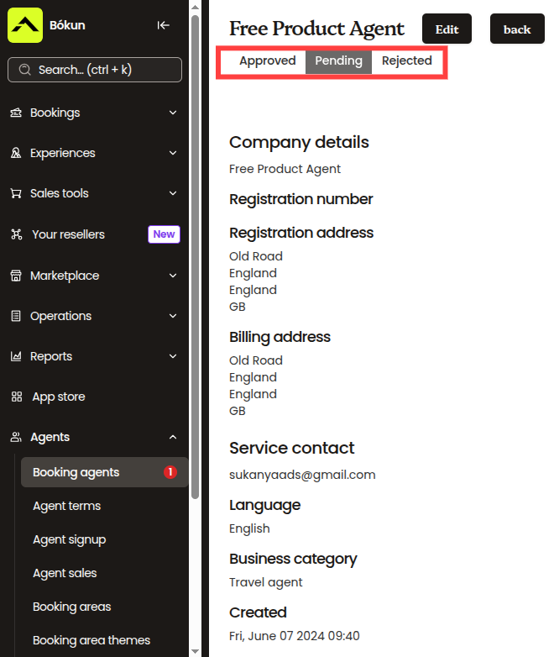
Task: Click the English language value
Action: pyautogui.click(x=249, y=528)
